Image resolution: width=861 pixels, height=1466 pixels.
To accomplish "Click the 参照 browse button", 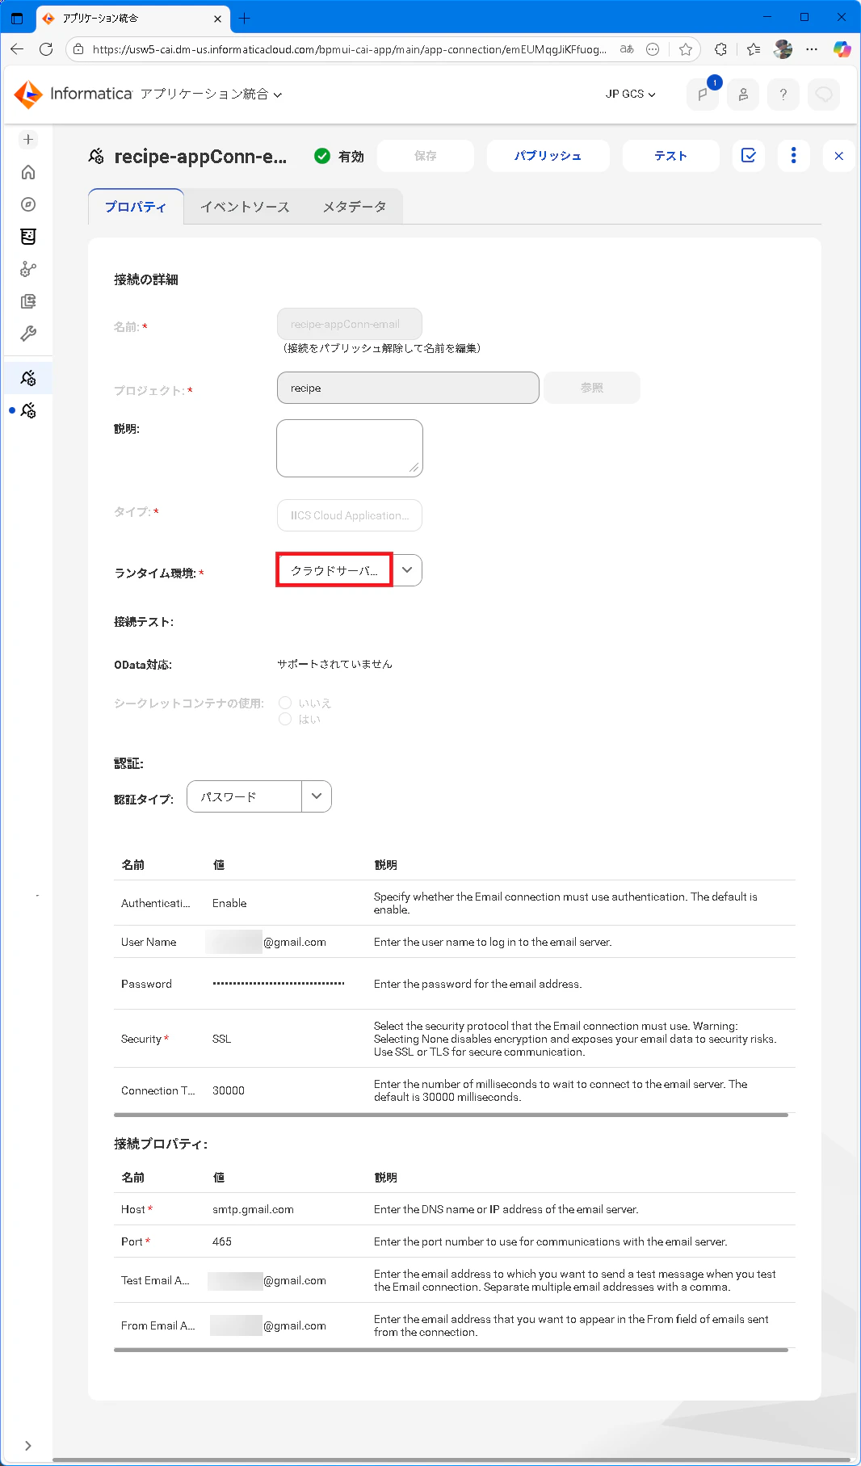I will click(592, 388).
